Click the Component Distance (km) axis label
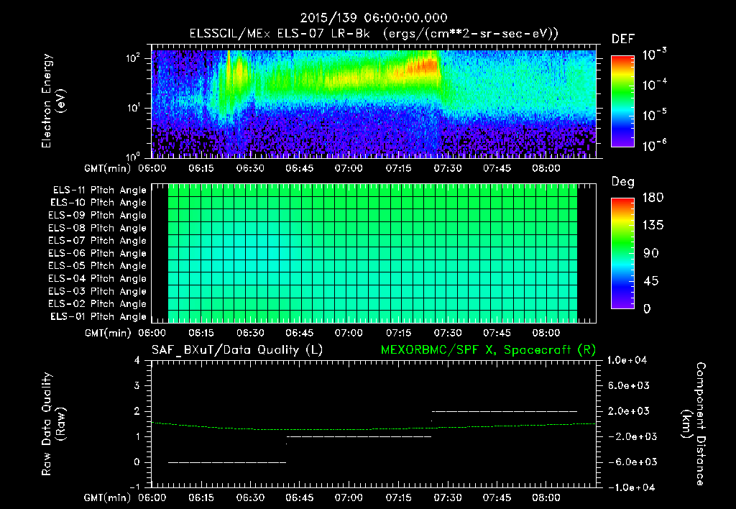Screen dimensions: 736x509 point(694,424)
